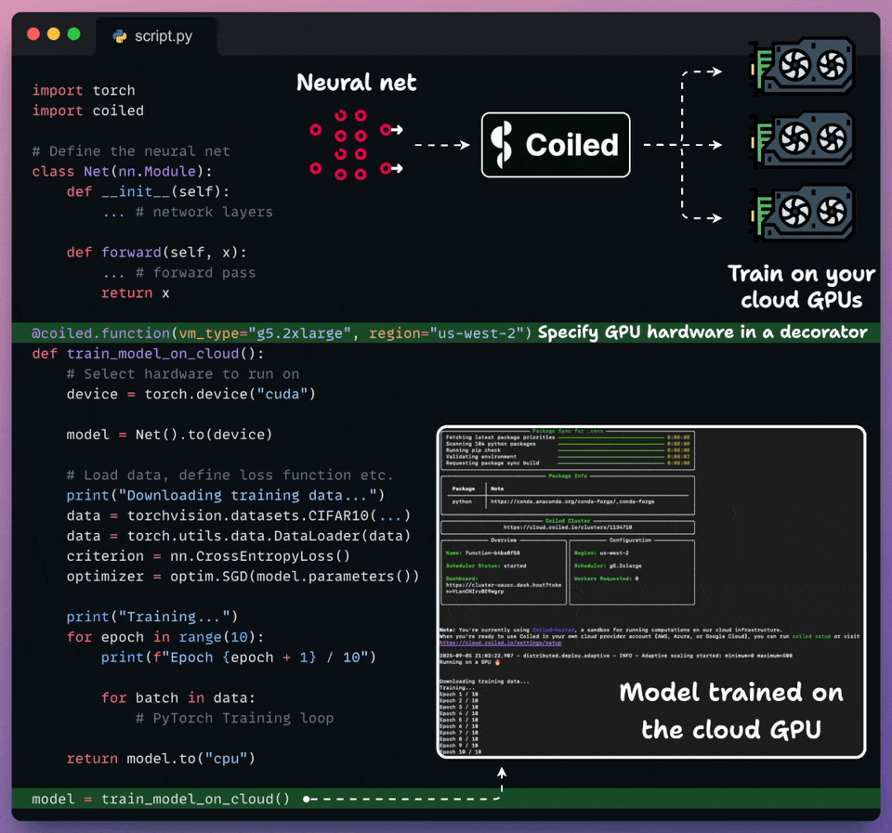Click the middle GPU card icon
Screen dimensions: 892x833
point(803,139)
